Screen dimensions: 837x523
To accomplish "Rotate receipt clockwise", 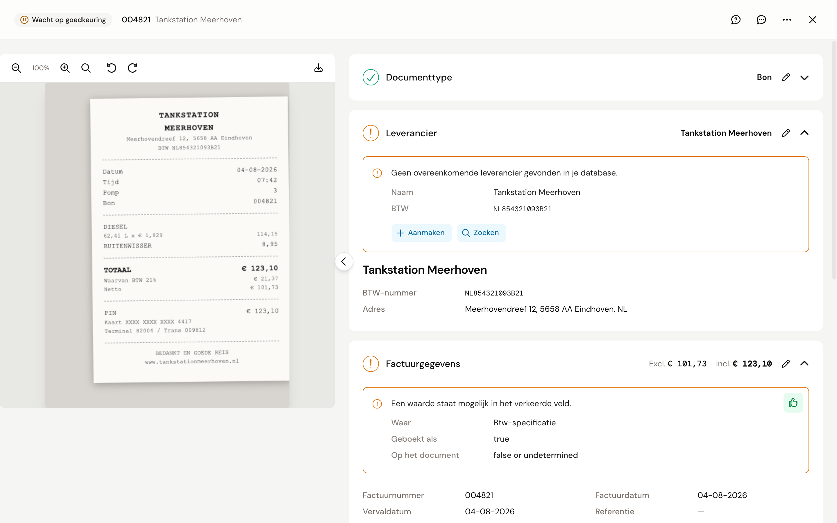I will [133, 68].
